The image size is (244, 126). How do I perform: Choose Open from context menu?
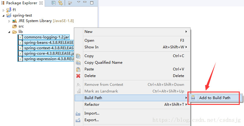pyautogui.click(x=132, y=40)
